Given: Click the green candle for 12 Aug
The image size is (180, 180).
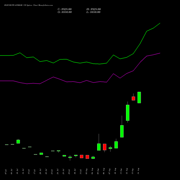Looking at the screenshot, I should click(x=128, y=113).
